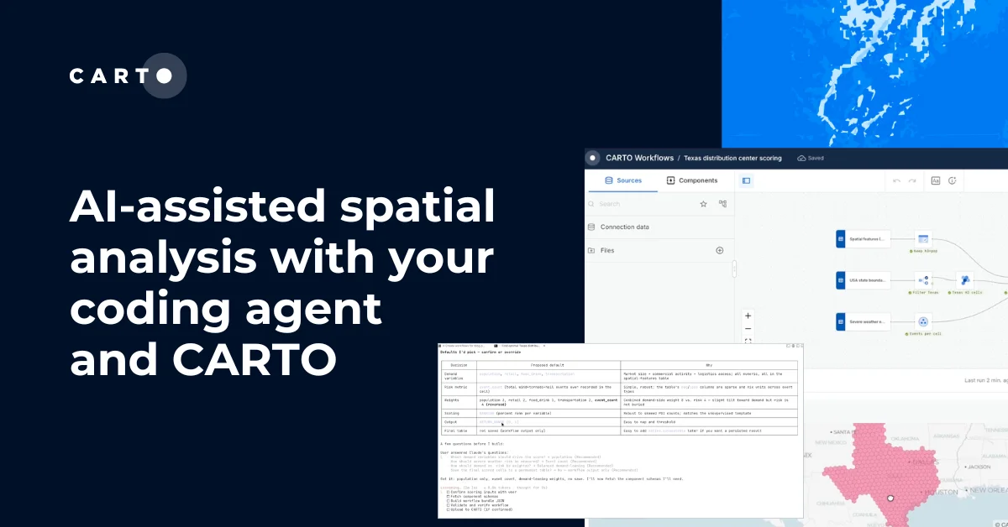Screen dimensions: 1008x527
Task: Expand the Files row
Action: click(659, 250)
